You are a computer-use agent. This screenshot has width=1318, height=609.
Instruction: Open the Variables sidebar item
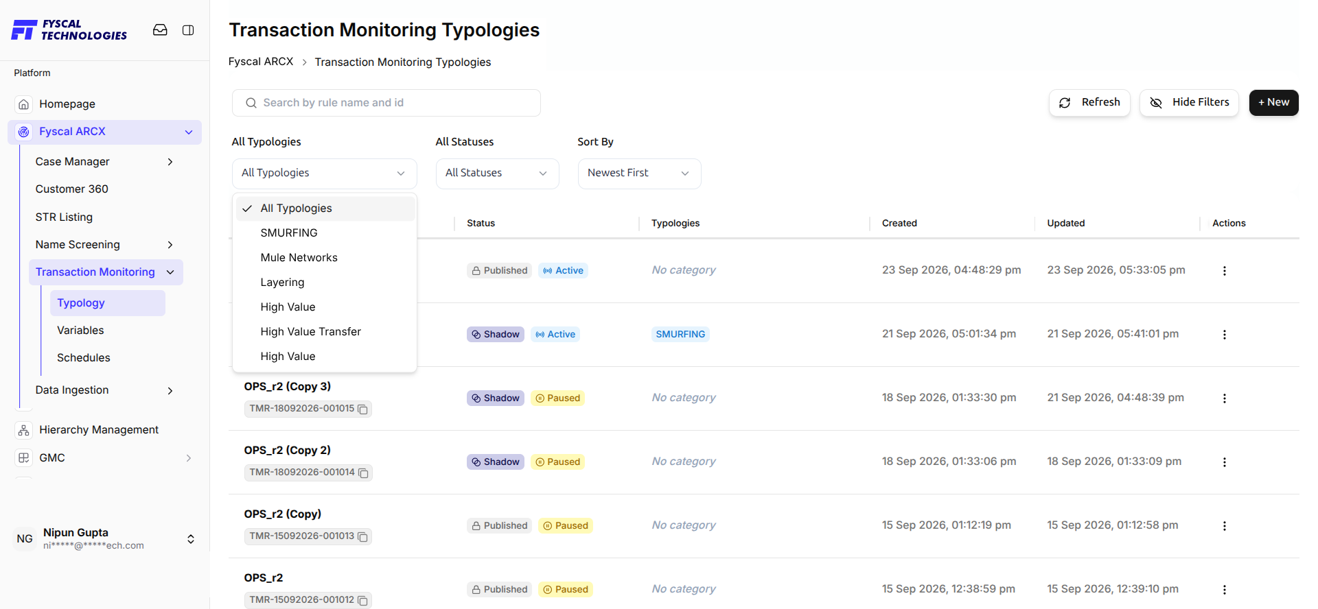(x=80, y=331)
